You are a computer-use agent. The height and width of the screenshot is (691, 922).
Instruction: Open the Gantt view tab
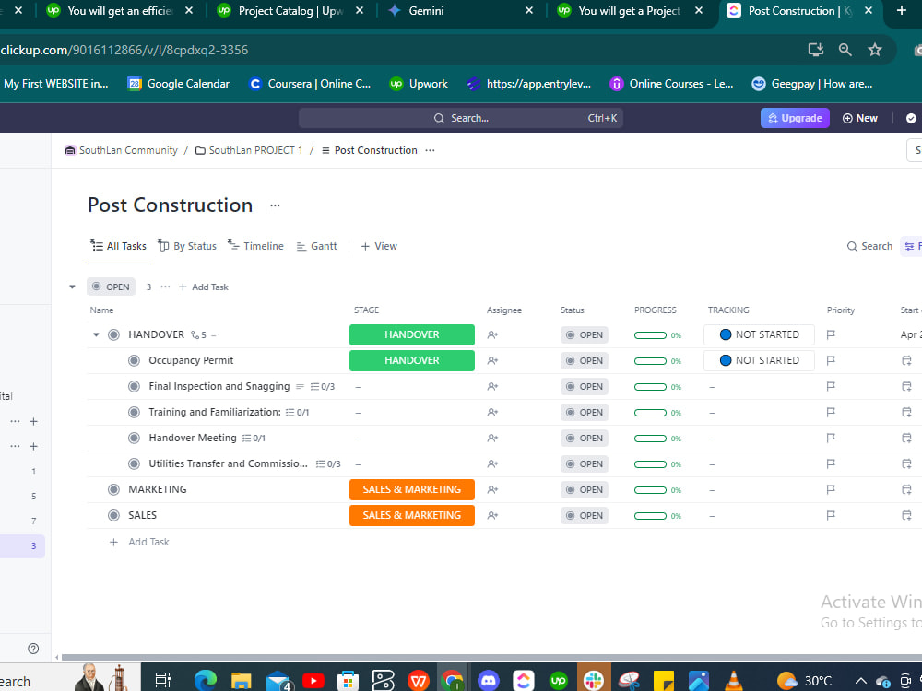click(x=317, y=246)
